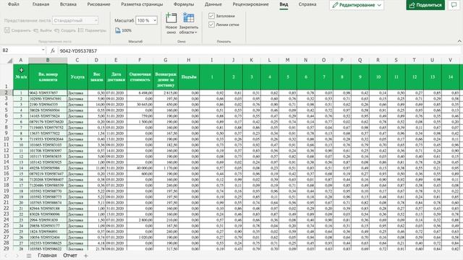
Task: Select column V header
Action: click(450, 60)
